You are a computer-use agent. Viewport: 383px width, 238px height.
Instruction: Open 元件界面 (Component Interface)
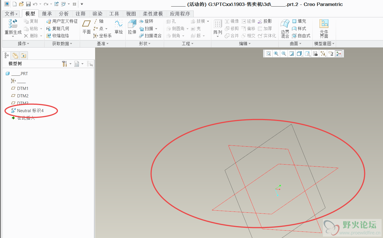pos(324,28)
